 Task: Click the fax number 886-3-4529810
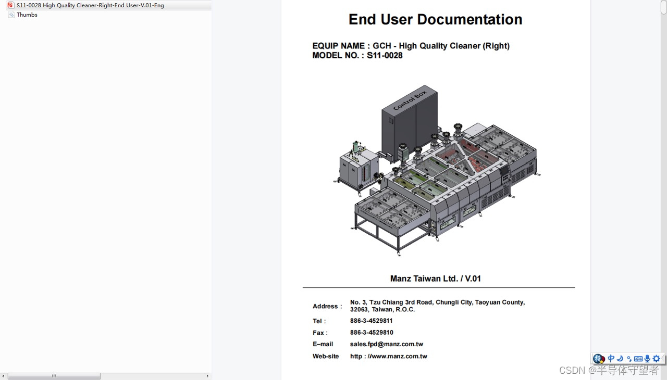[x=372, y=332]
